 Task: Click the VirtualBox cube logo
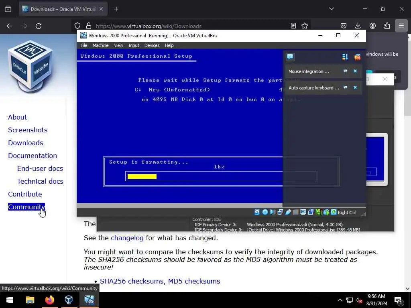click(31, 67)
